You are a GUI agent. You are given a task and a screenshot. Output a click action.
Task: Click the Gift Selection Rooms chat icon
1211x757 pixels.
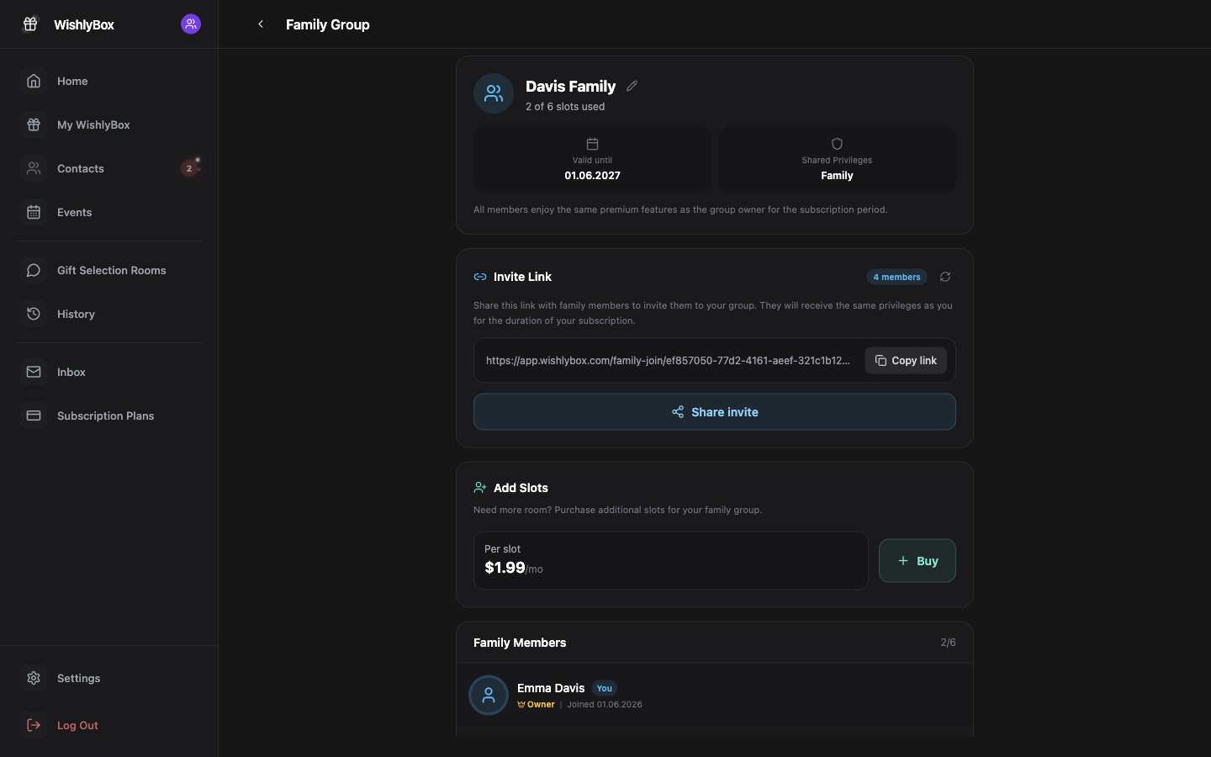(34, 270)
